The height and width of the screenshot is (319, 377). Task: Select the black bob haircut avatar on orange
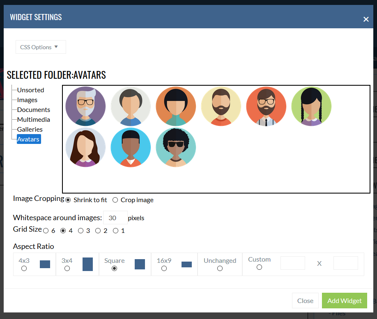coord(176,106)
